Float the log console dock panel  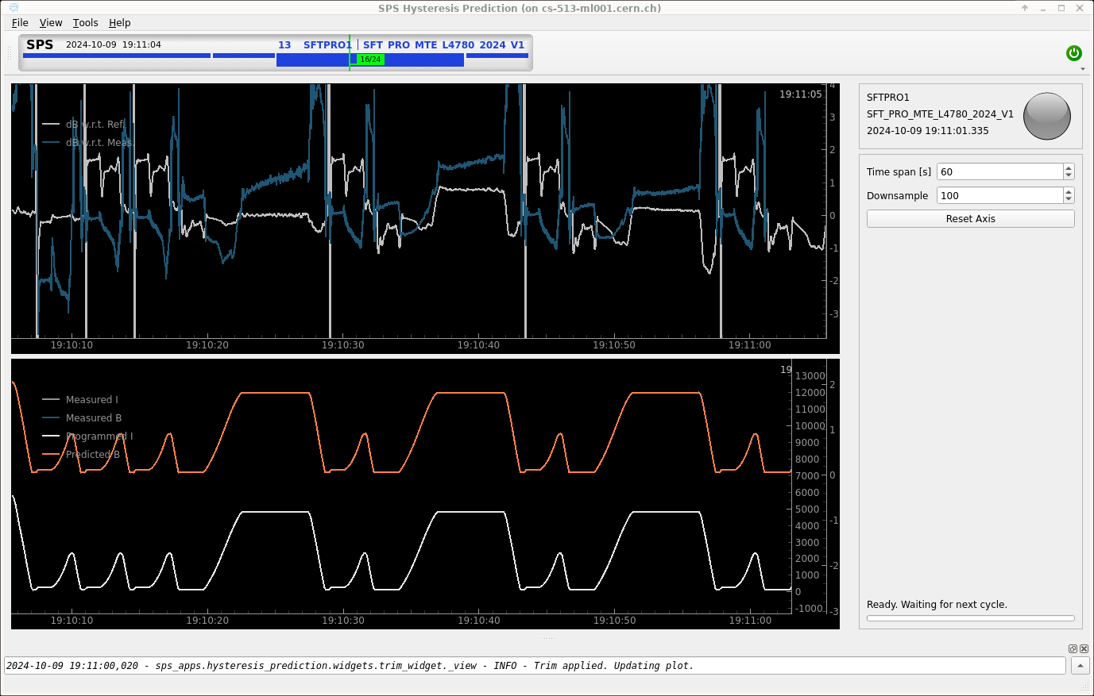1073,648
